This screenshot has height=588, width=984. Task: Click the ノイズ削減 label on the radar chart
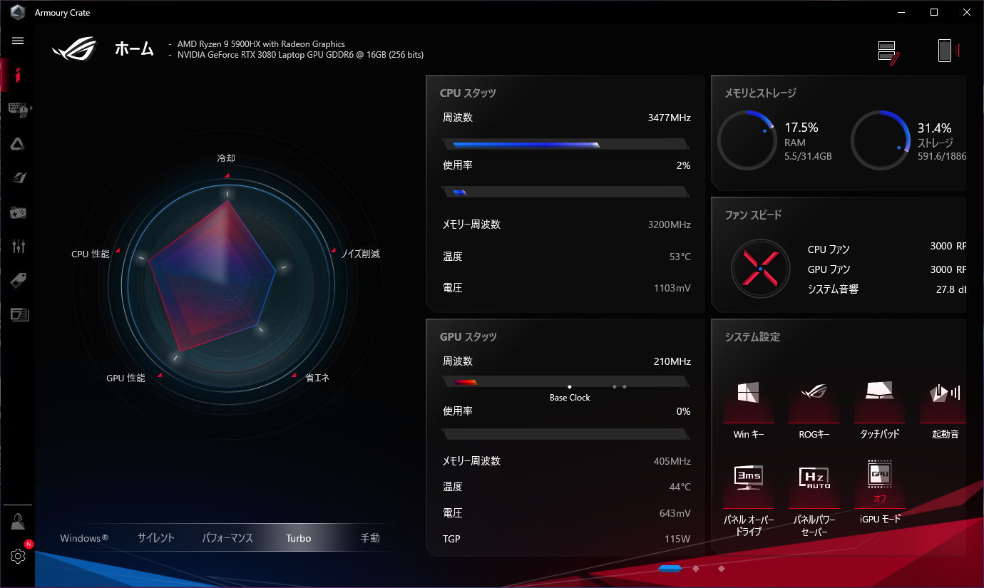coord(360,254)
